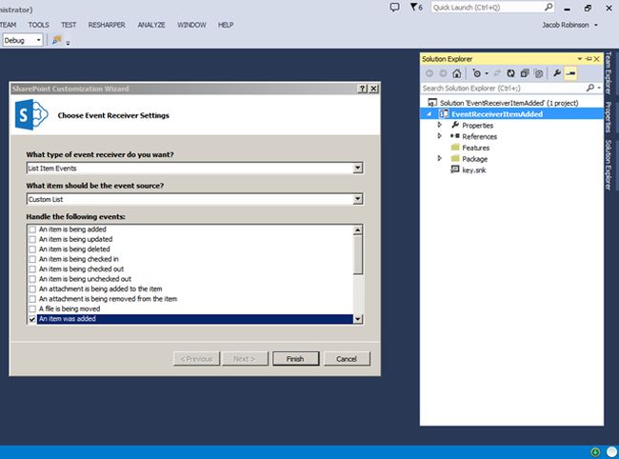Click Pending Changes Filter icon in Solution Explorer
The image size is (619, 459).
(477, 73)
